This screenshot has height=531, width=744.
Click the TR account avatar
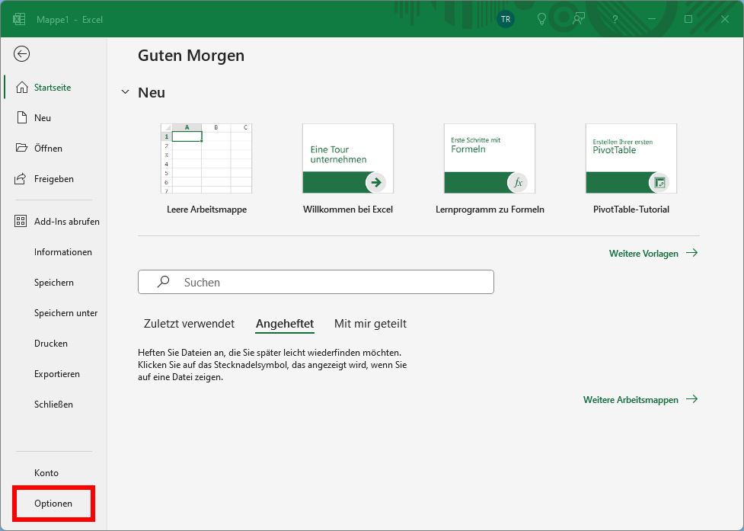pyautogui.click(x=505, y=19)
